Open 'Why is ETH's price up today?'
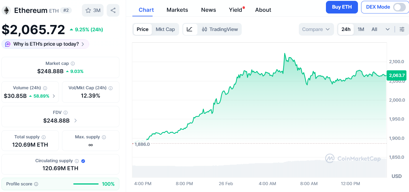This screenshot has height=192, width=409. click(x=45, y=44)
